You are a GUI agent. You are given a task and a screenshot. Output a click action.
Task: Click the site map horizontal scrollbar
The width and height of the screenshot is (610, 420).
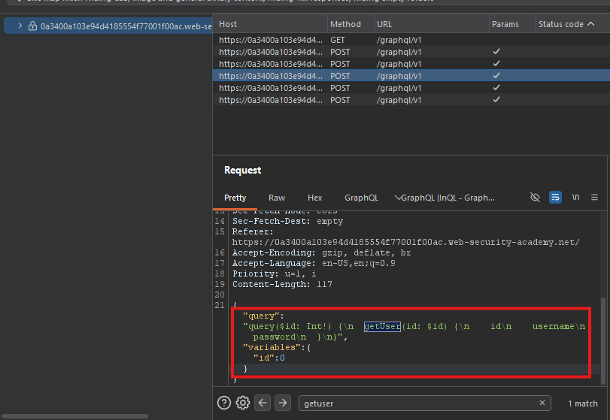(74, 416)
